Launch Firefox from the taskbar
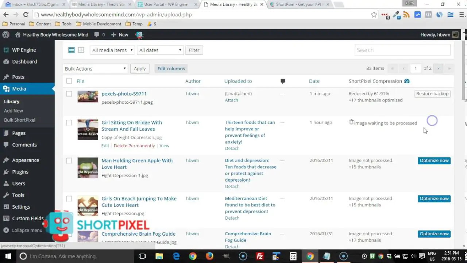The width and height of the screenshot is (467, 263). point(209,256)
